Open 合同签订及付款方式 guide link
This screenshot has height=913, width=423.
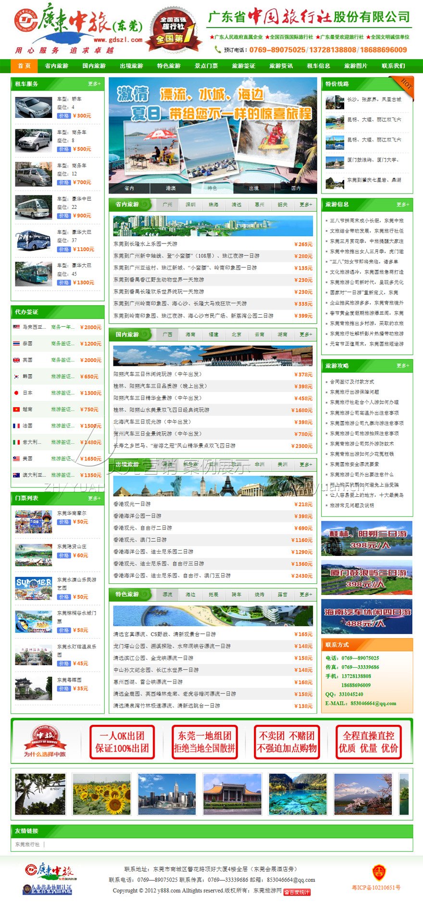[x=352, y=382]
